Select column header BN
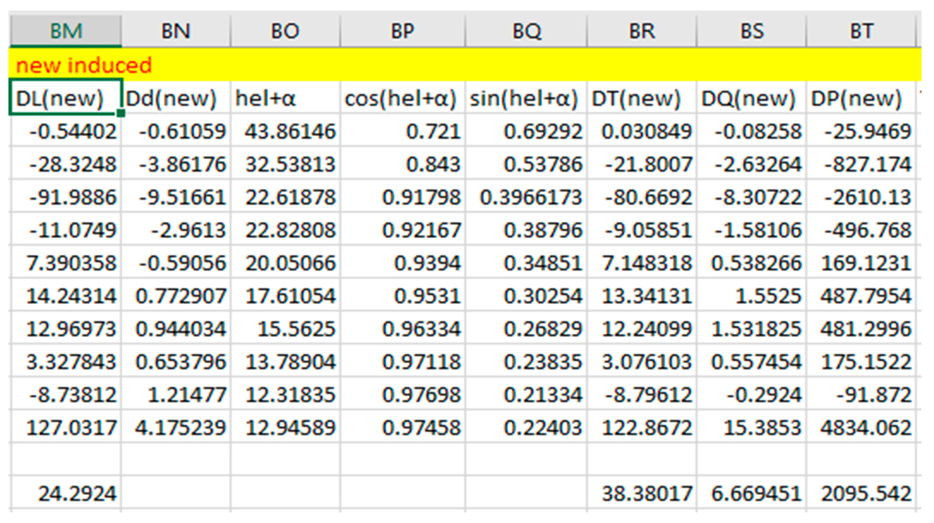Image resolution: width=934 pixels, height=523 pixels. click(x=176, y=31)
